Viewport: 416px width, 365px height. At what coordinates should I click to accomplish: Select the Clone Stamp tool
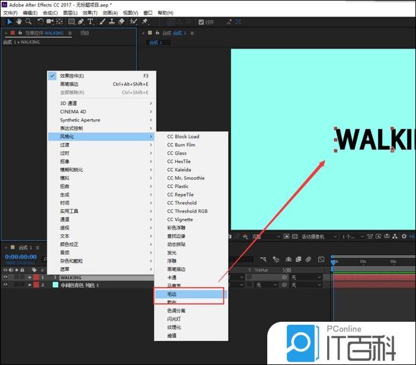point(112,22)
